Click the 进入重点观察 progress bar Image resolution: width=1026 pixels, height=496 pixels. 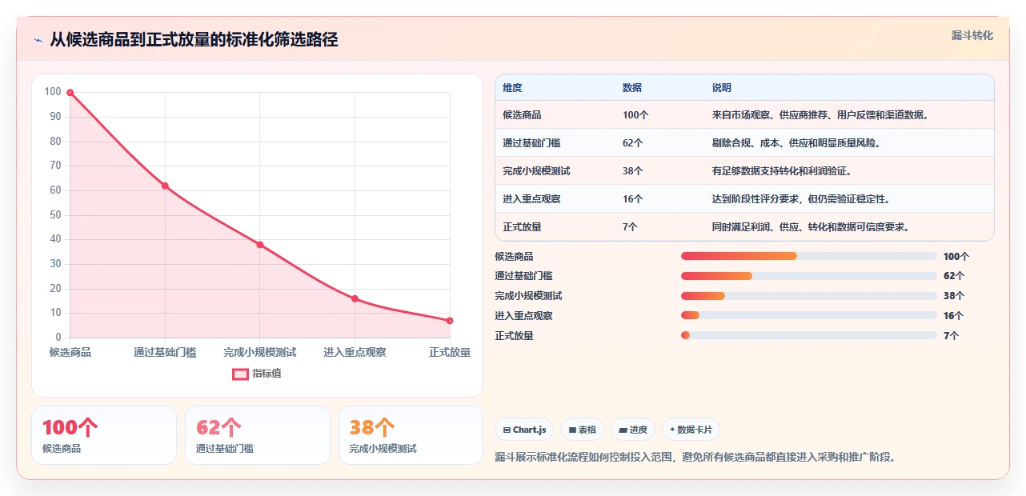(x=808, y=315)
